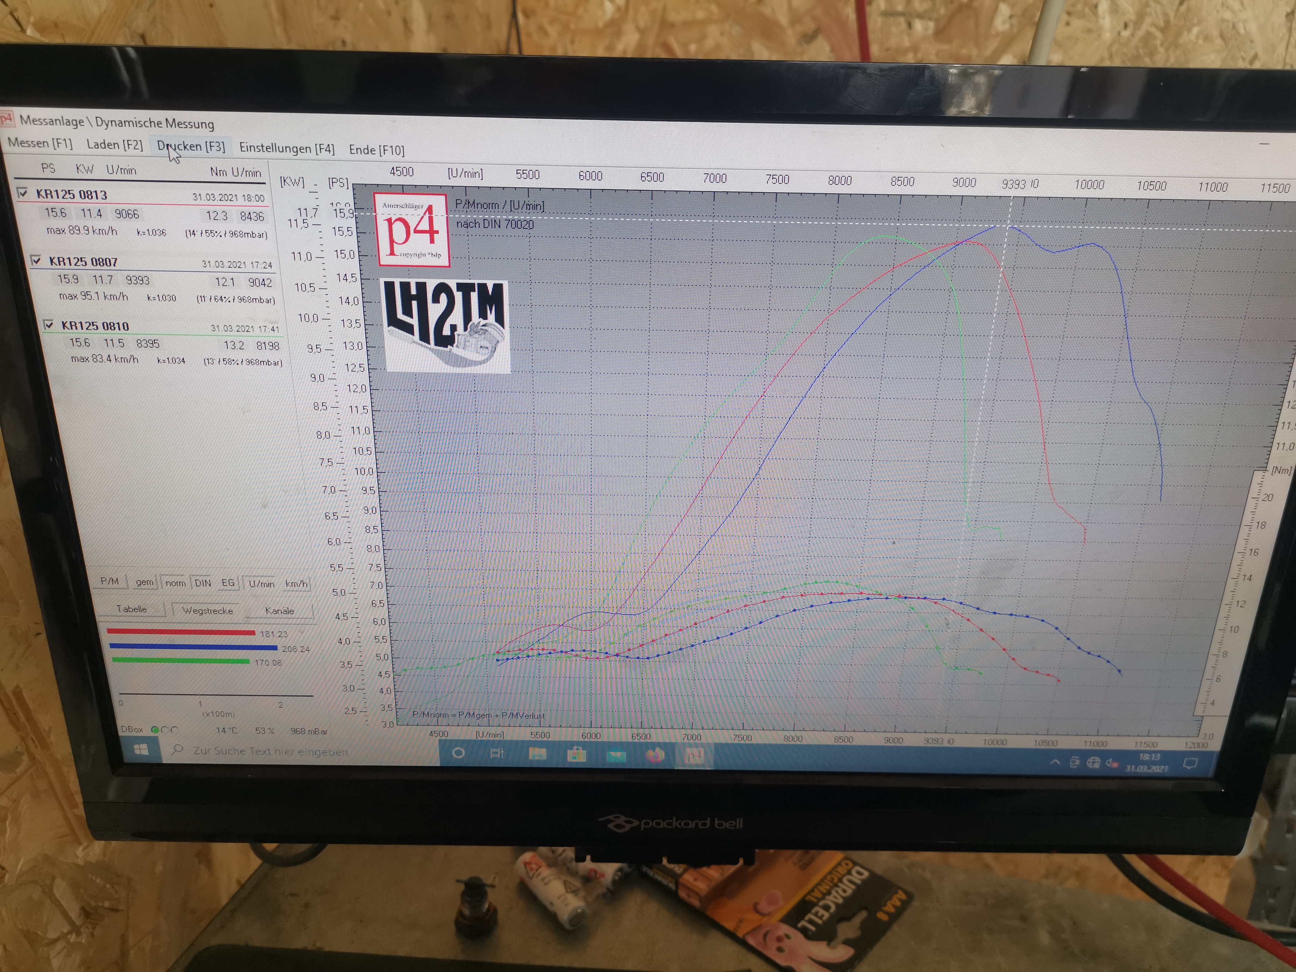Open Cortana circle icon in taskbar
Image resolution: width=1296 pixels, height=972 pixels.
coord(459,753)
